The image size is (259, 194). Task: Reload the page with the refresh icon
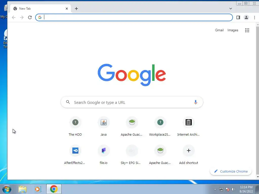pos(30,17)
